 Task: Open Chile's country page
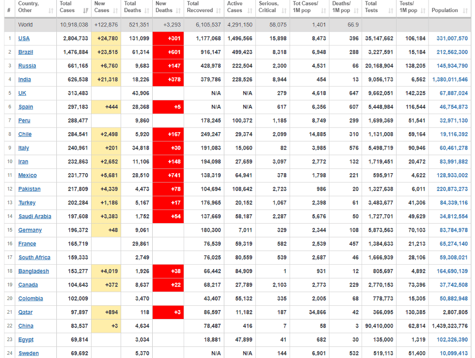coord(25,134)
